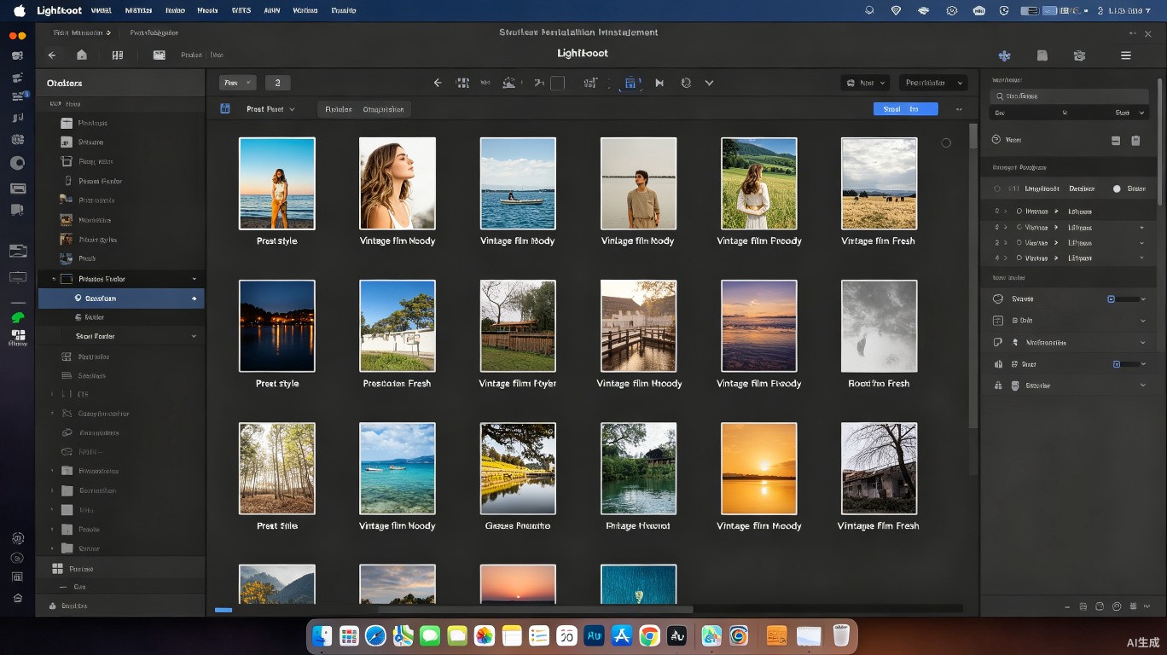Click the column layout icon next to home
This screenshot has width=1167, height=655.
pyautogui.click(x=118, y=55)
